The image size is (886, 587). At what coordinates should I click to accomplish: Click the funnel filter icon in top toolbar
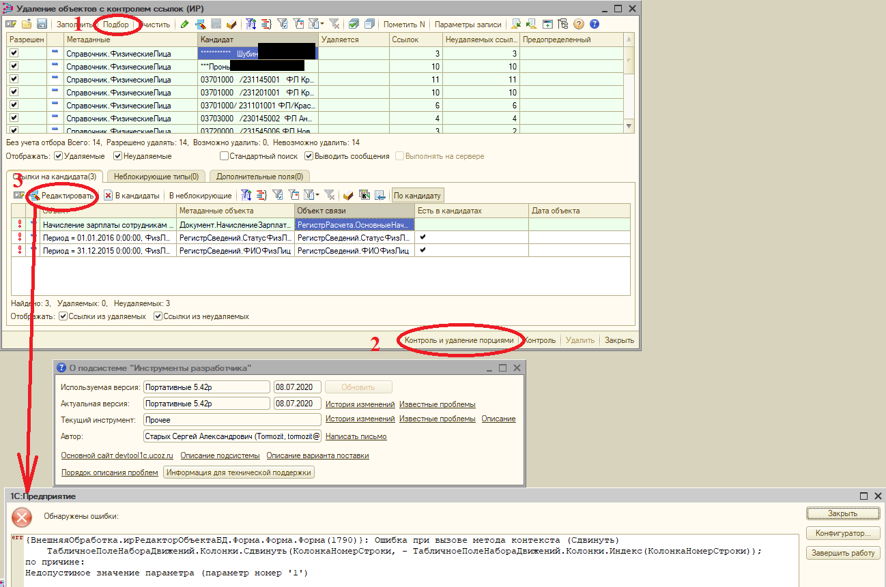click(283, 24)
